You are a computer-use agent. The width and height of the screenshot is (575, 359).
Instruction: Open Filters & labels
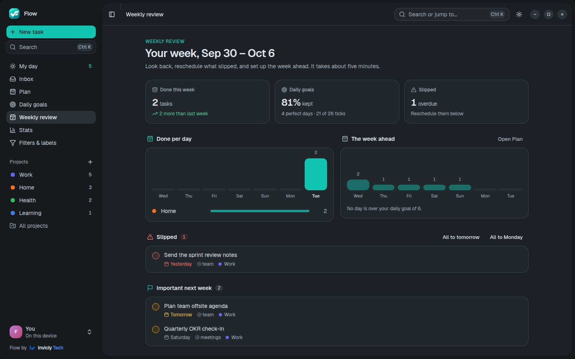[x=51, y=143]
